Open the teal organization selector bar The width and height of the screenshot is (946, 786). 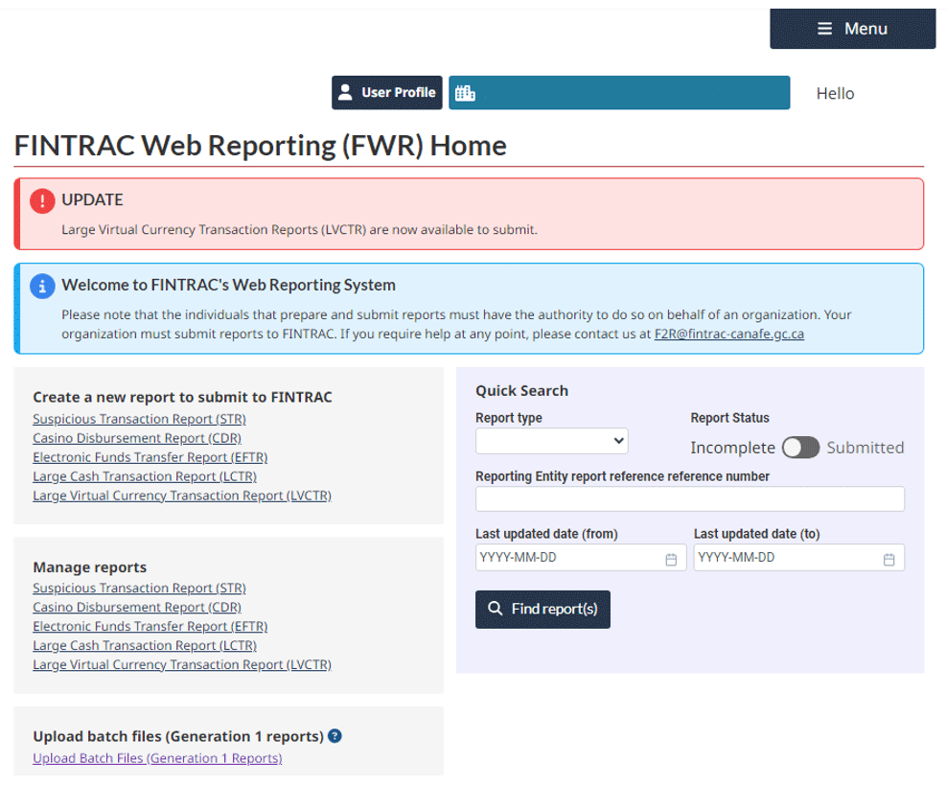click(x=619, y=92)
